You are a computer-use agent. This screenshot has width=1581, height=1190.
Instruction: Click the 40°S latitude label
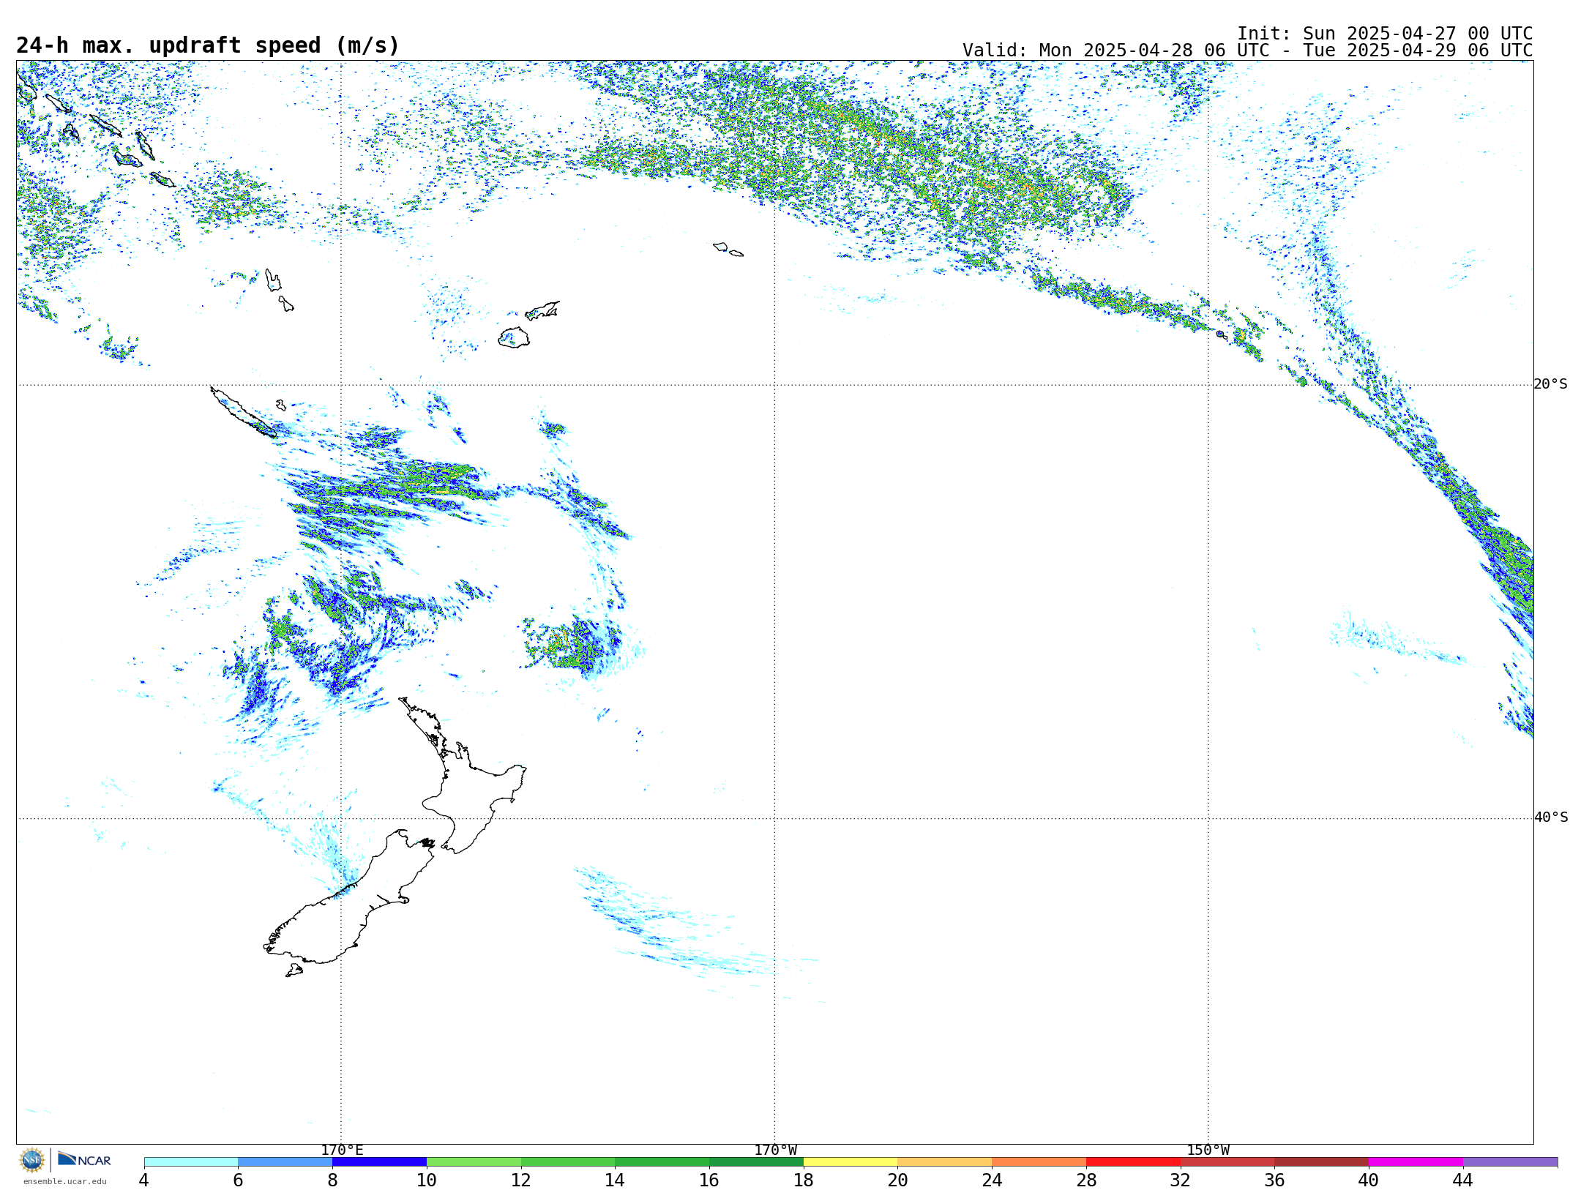[x=1551, y=817]
